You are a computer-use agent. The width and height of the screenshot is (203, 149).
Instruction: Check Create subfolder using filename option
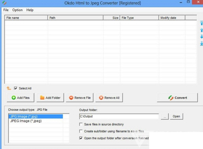(81, 131)
